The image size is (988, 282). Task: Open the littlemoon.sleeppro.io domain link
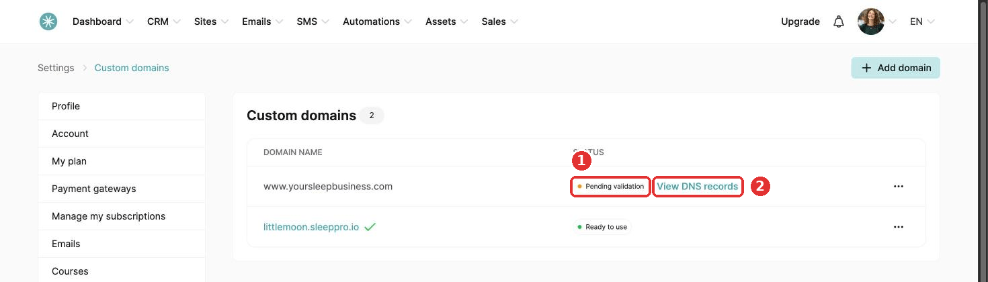pos(311,227)
